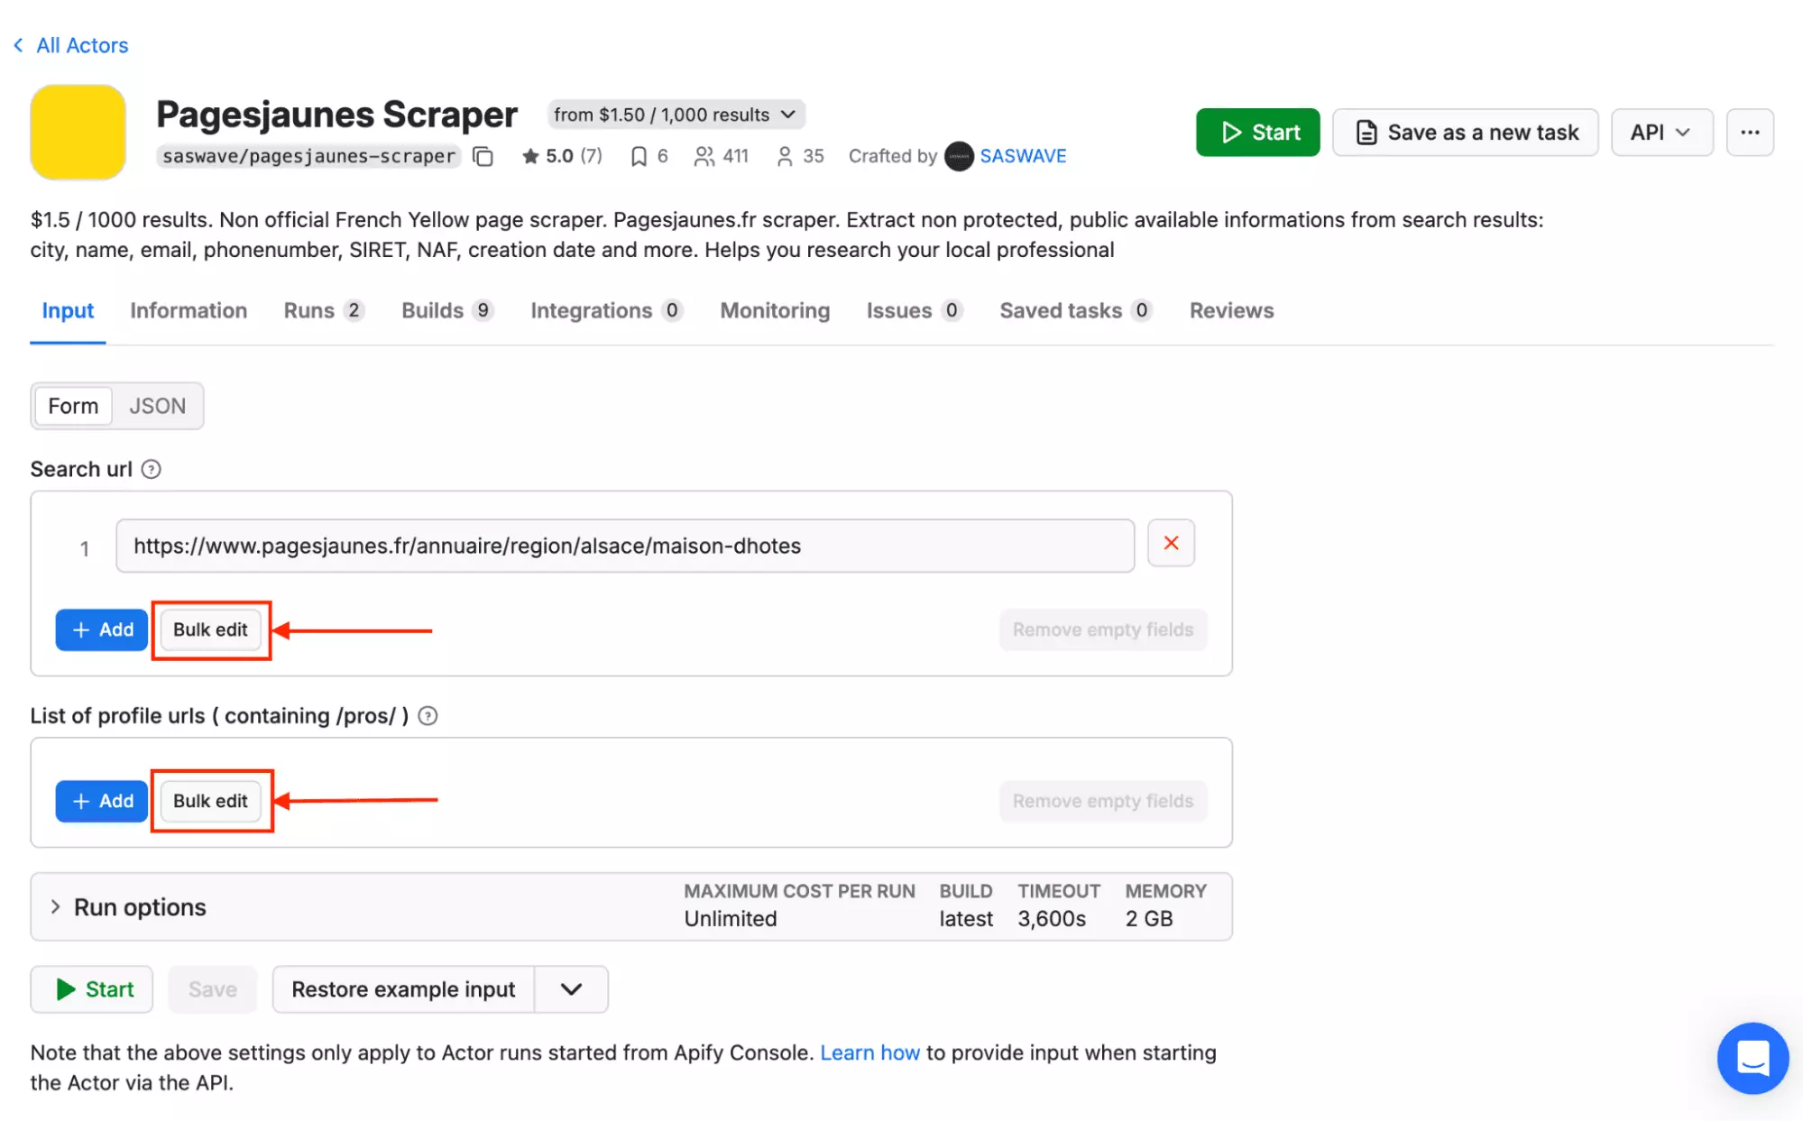Show help for Search url field
The width and height of the screenshot is (1803, 1121).
152,469
